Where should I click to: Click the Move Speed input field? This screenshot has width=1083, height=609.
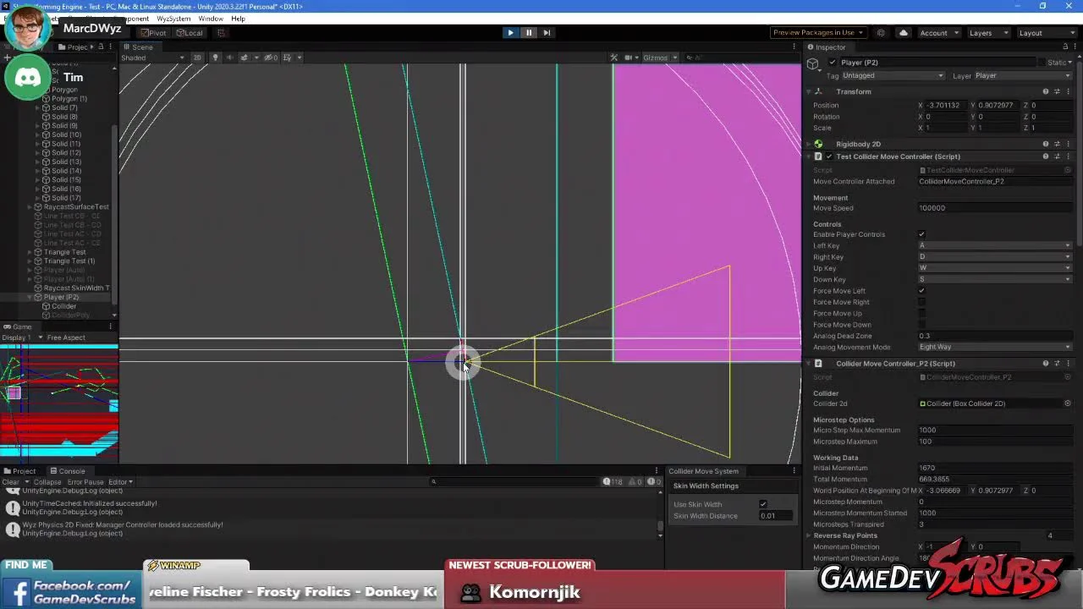994,208
